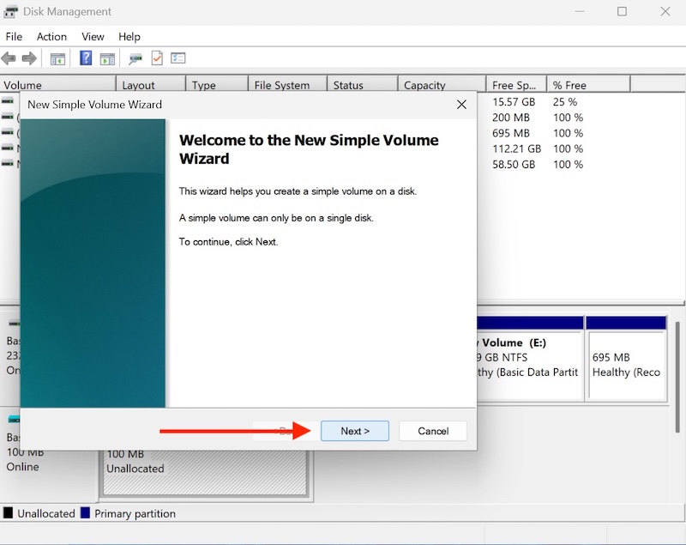Click the checklist toolbar icon
This screenshot has width=686, height=545.
click(x=178, y=58)
